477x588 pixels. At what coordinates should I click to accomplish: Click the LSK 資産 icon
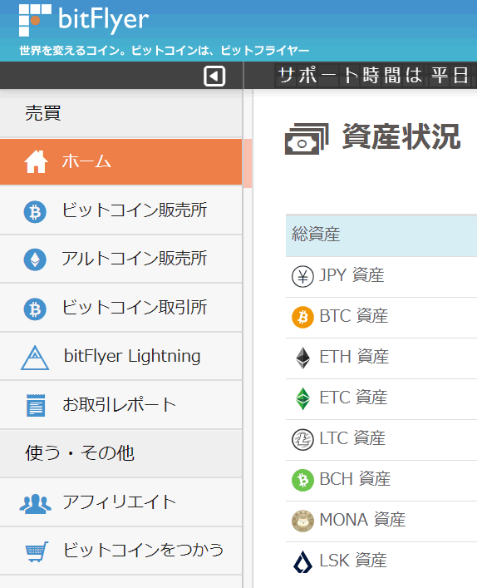tap(302, 561)
